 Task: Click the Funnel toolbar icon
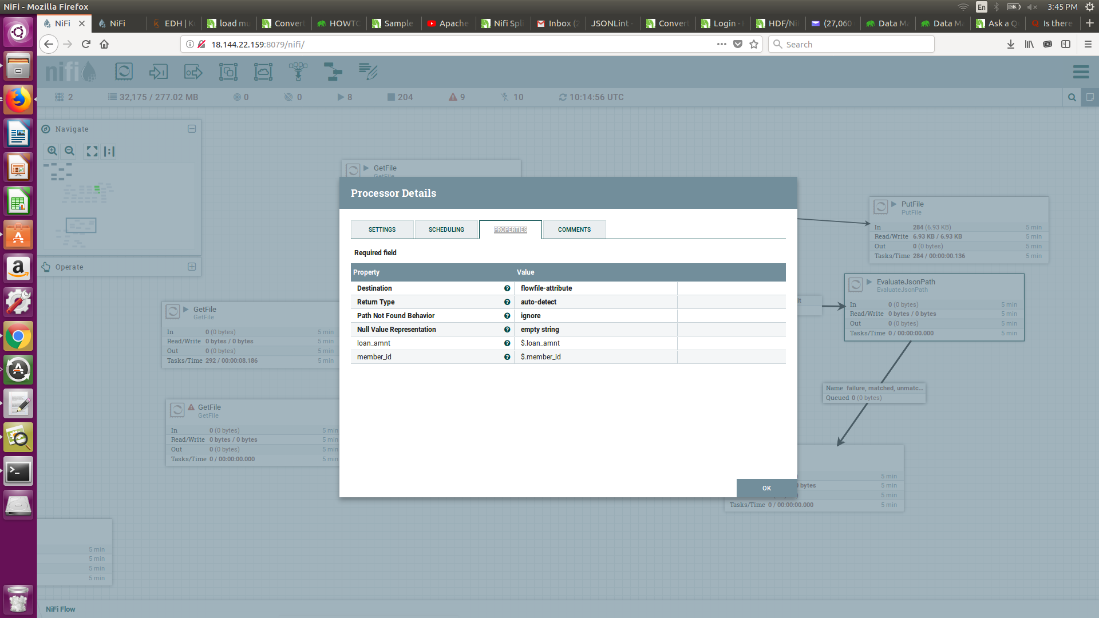pyautogui.click(x=298, y=72)
